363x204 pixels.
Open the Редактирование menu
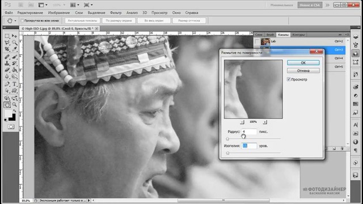(30, 12)
